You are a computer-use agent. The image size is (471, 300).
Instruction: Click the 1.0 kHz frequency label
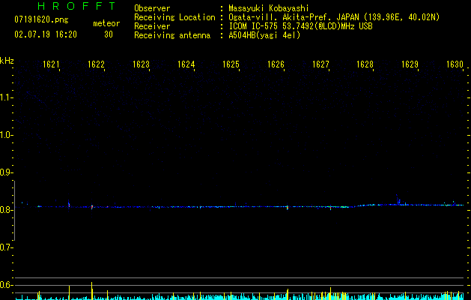click(x=6, y=135)
